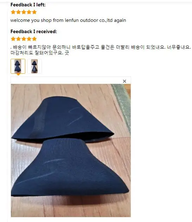The image size is (192, 222).
Task: Click the "Feedback I received:" heading
Action: pos(34,31)
